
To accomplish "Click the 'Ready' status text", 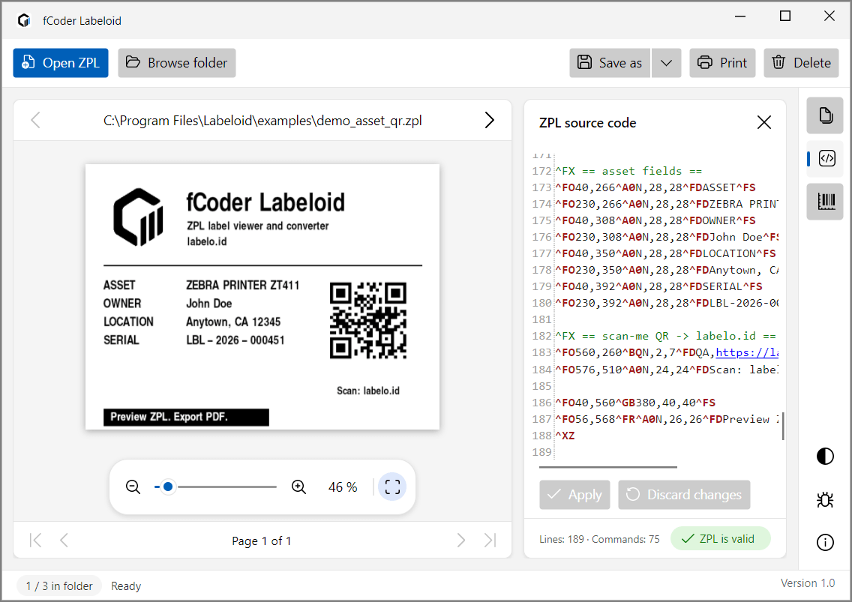I will pyautogui.click(x=126, y=586).
